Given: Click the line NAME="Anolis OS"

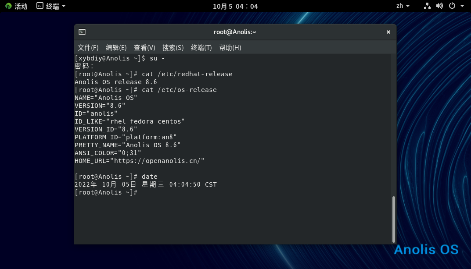Looking at the screenshot, I should (106, 98).
